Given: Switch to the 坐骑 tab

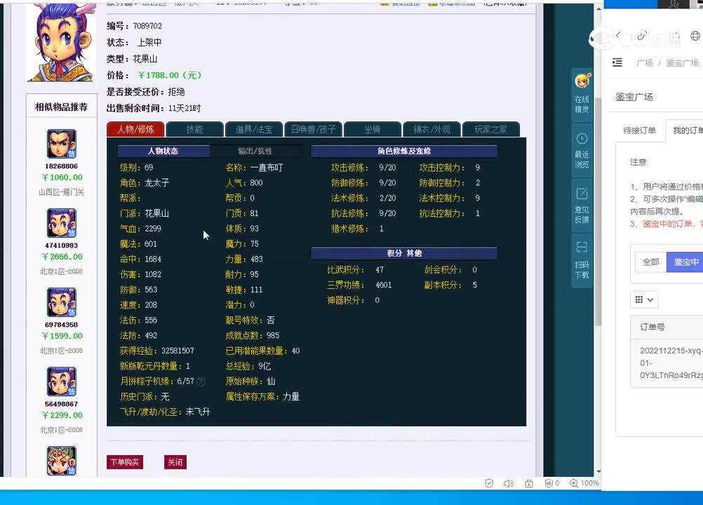Looking at the screenshot, I should click(x=372, y=129).
